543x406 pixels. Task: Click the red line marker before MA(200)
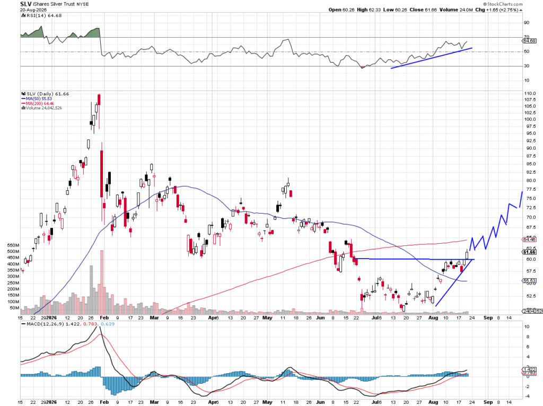[x=23, y=103]
